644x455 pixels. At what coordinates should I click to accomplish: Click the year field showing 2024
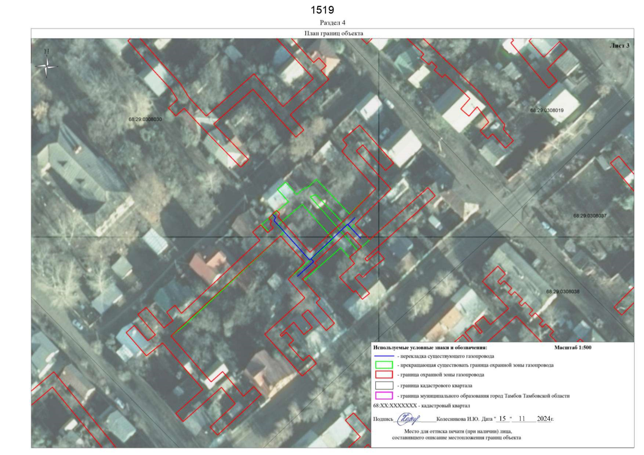(544, 419)
